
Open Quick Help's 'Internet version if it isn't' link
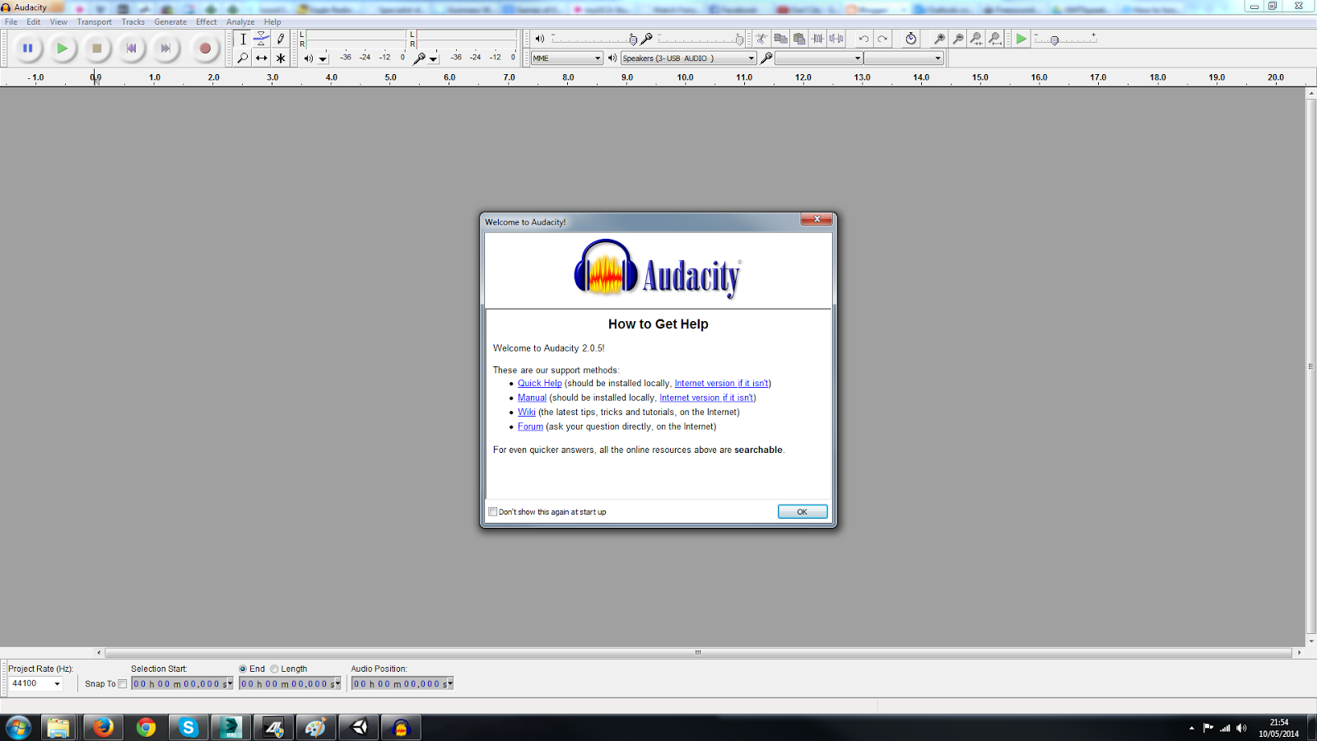(722, 384)
